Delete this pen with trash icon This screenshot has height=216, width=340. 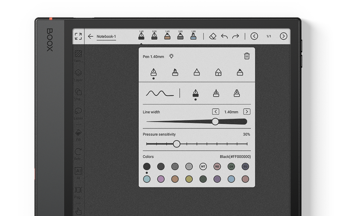(x=247, y=56)
